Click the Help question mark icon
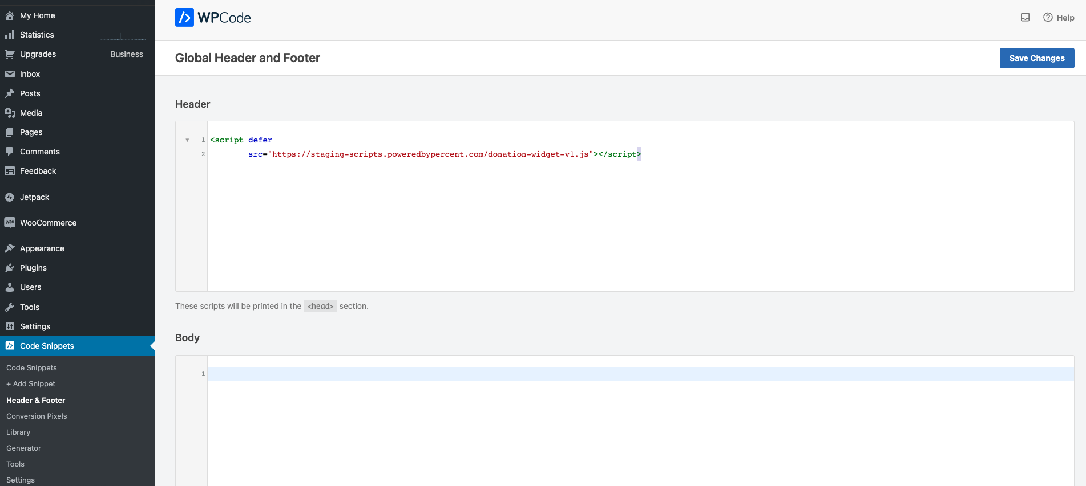Viewport: 1086px width, 486px height. tap(1048, 18)
